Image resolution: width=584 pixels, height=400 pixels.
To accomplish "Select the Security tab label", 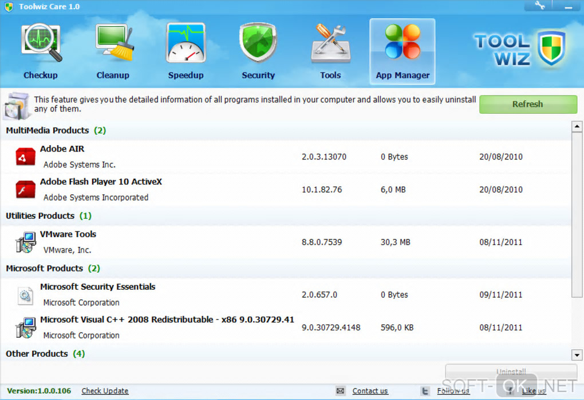I will pos(258,75).
